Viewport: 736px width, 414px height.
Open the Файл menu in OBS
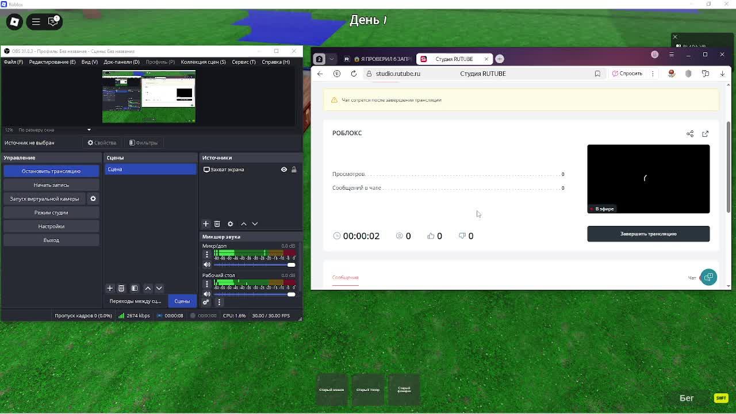click(x=13, y=62)
